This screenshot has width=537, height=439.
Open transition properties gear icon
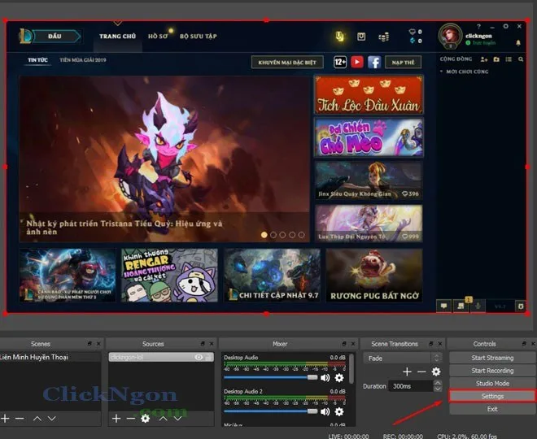point(436,372)
